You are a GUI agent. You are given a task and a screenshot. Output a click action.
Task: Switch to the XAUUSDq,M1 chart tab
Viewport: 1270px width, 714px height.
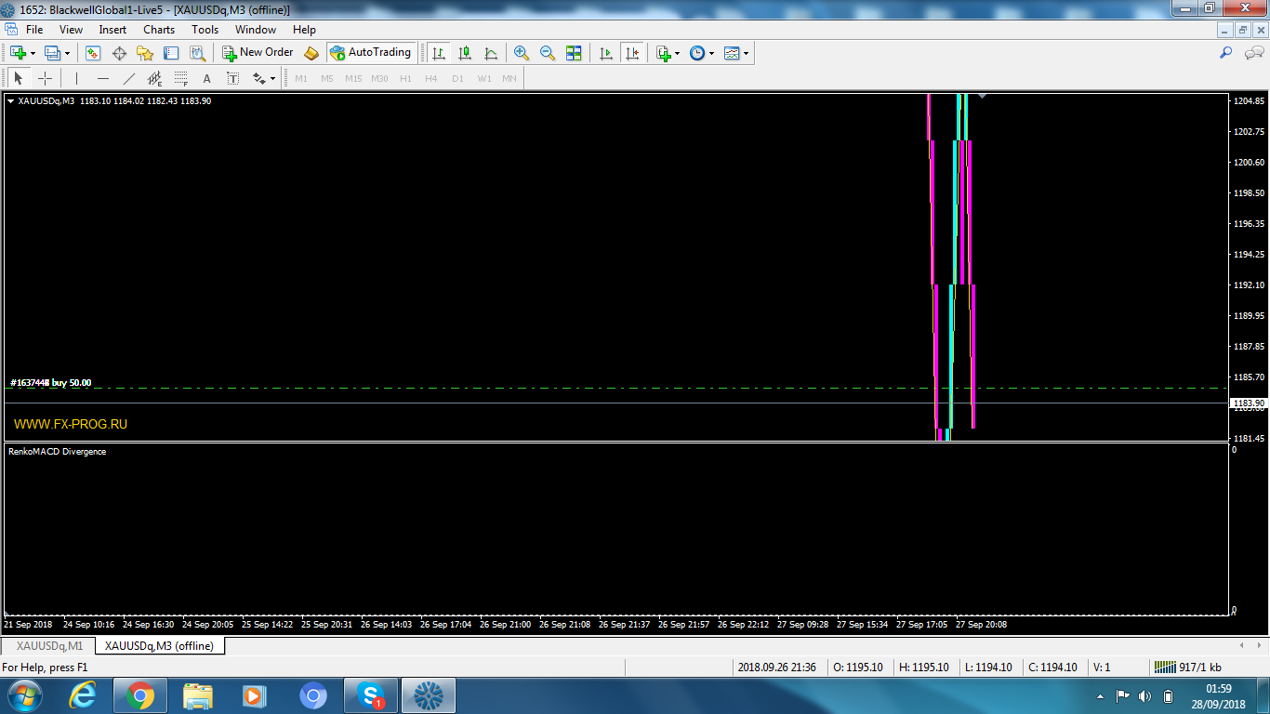click(49, 645)
